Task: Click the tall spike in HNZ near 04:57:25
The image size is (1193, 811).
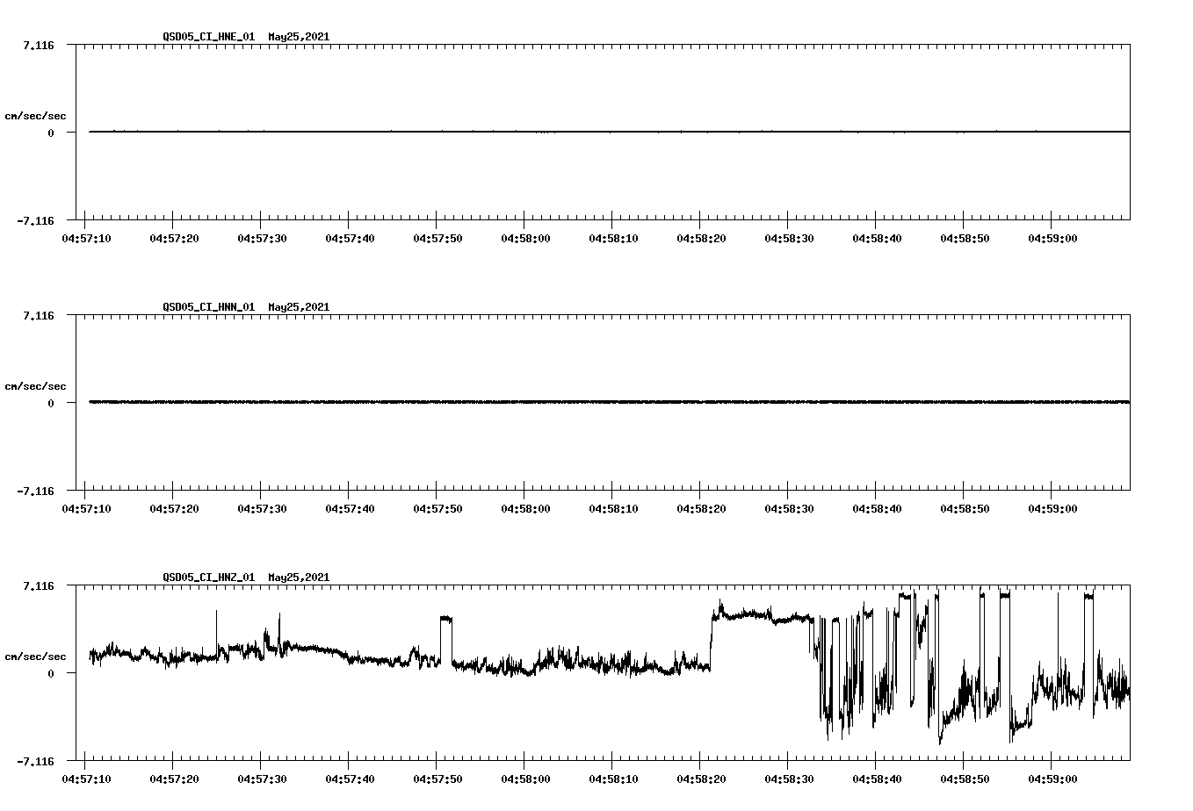Action: 216,623
